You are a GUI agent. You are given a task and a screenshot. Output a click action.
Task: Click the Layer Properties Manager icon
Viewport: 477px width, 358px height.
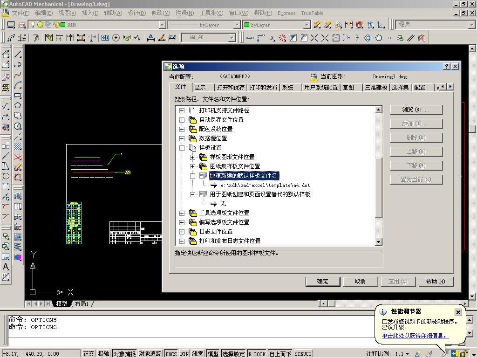(x=22, y=25)
